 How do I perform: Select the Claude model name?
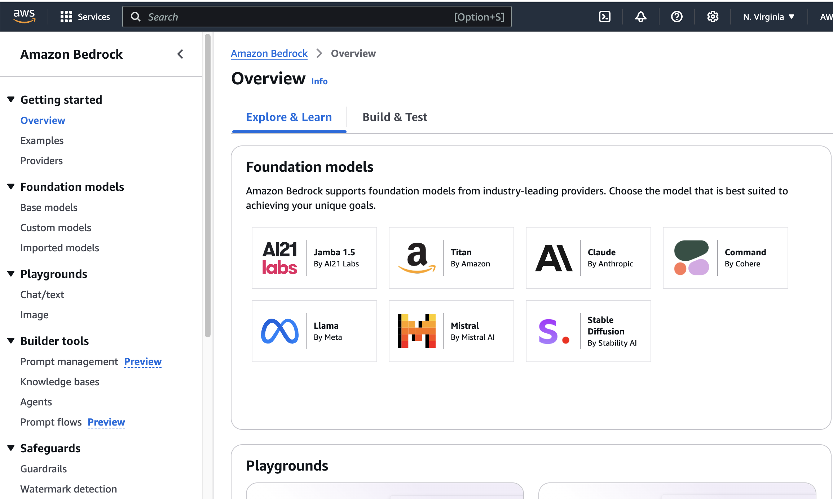coord(601,252)
